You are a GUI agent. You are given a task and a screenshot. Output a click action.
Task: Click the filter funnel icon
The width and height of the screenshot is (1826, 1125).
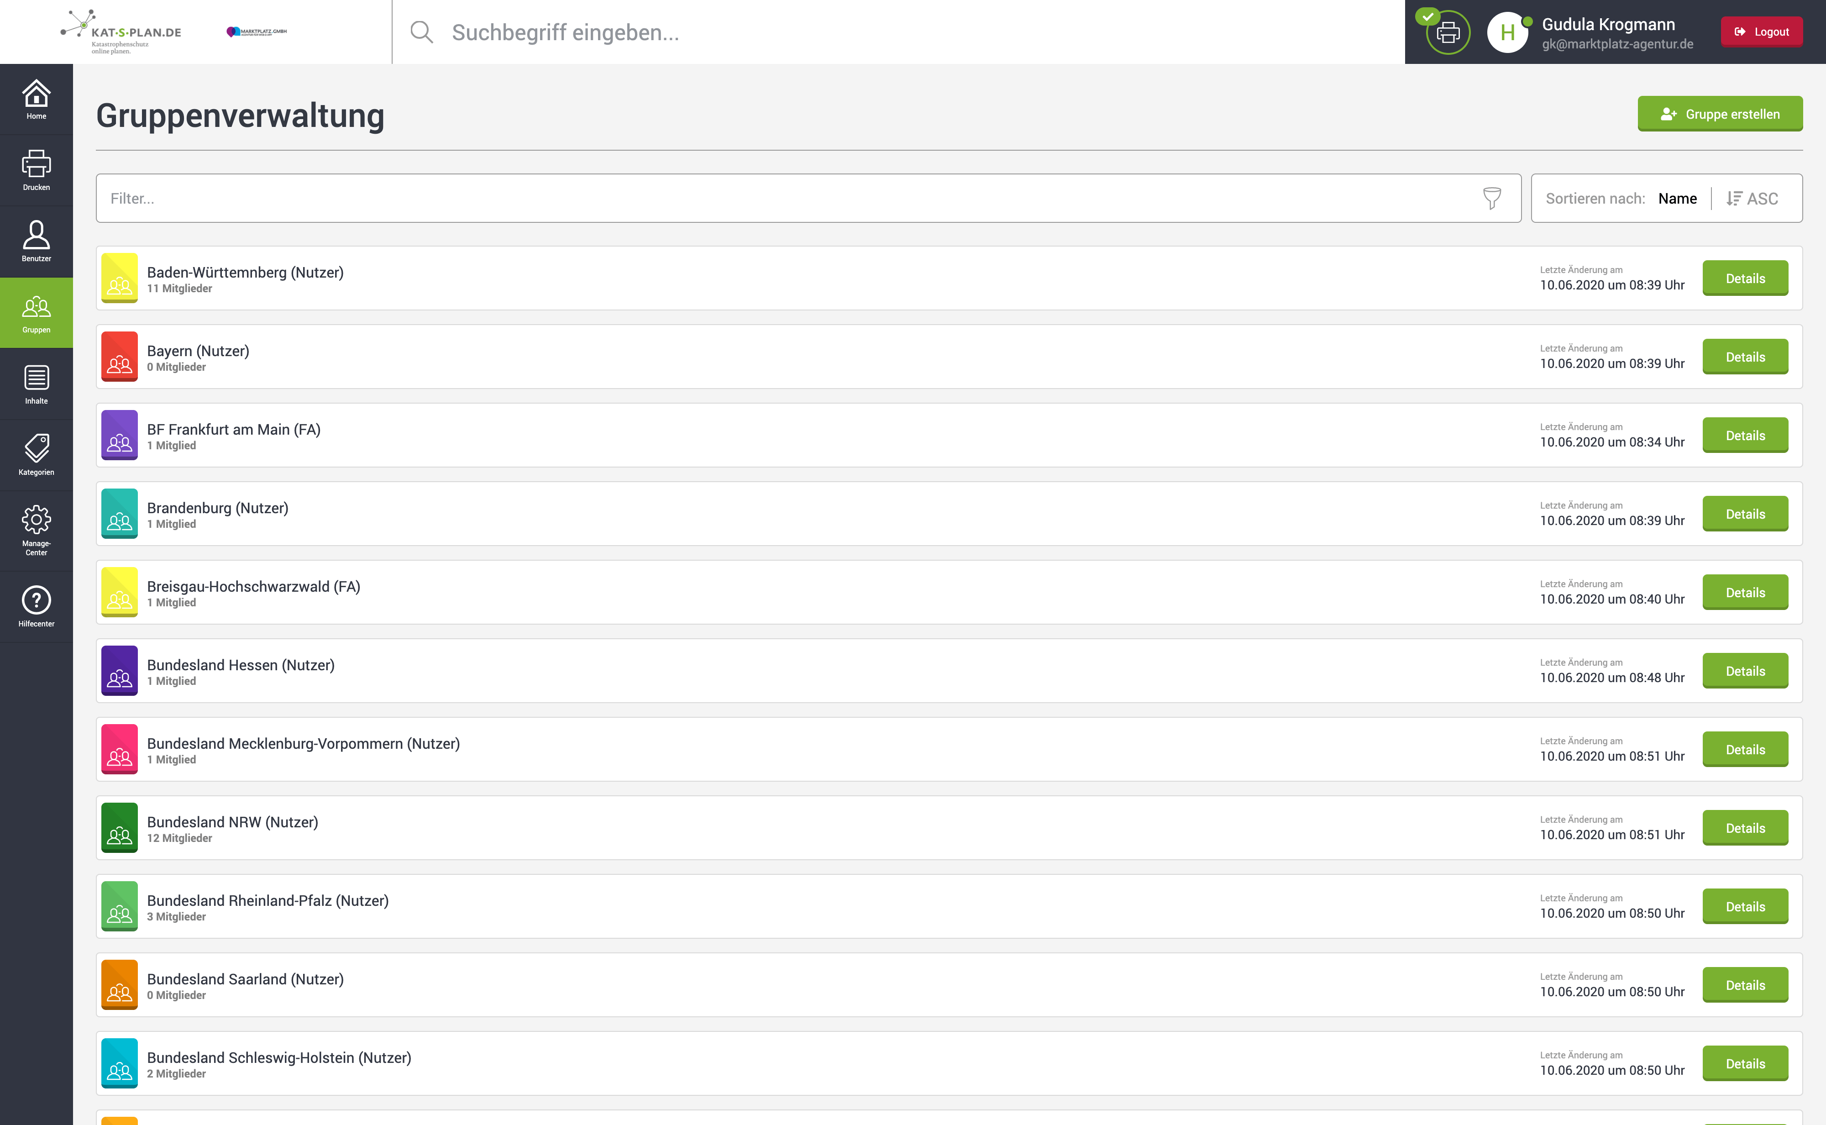[x=1491, y=198]
